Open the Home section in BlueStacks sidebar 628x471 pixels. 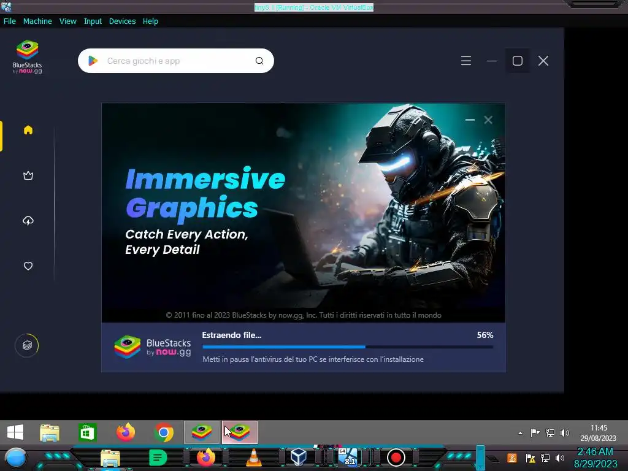point(28,130)
